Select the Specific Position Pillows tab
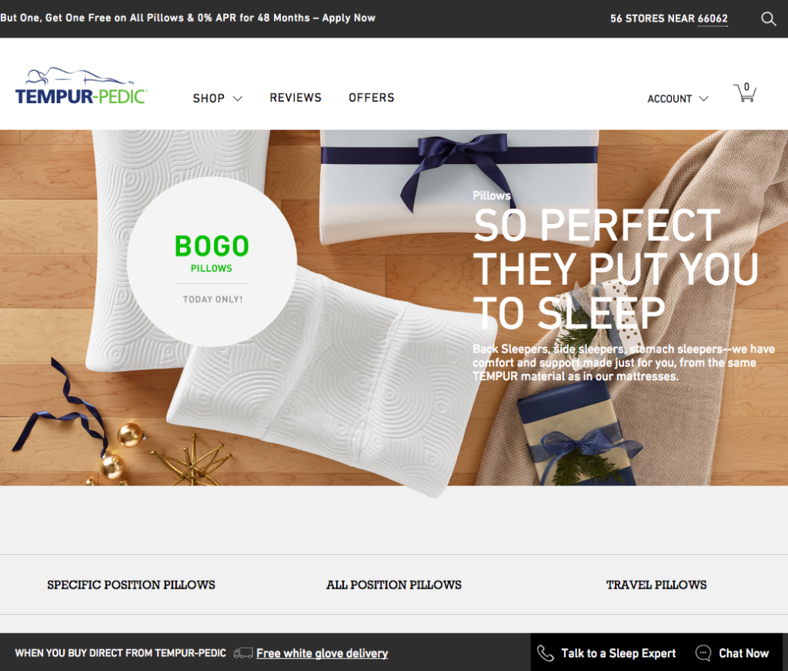The height and width of the screenshot is (671, 788). [x=131, y=585]
